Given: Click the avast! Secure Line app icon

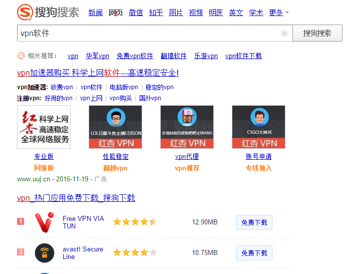Looking at the screenshot, I should [x=45, y=253].
